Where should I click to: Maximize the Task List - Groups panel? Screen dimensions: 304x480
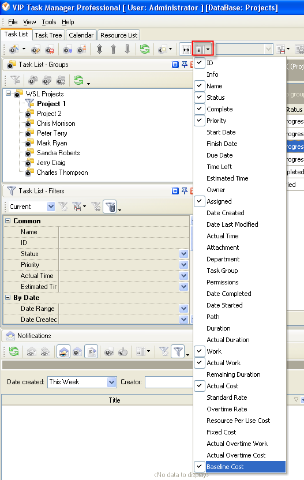click(175, 65)
